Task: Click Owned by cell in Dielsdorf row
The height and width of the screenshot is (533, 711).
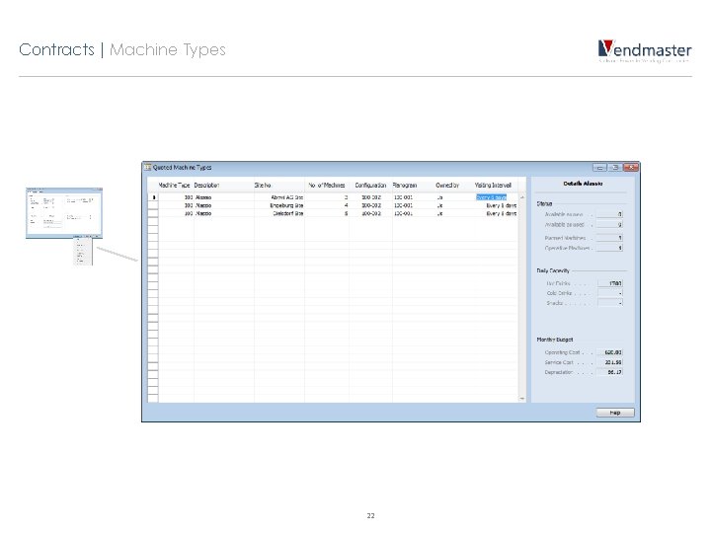Action: click(x=454, y=213)
